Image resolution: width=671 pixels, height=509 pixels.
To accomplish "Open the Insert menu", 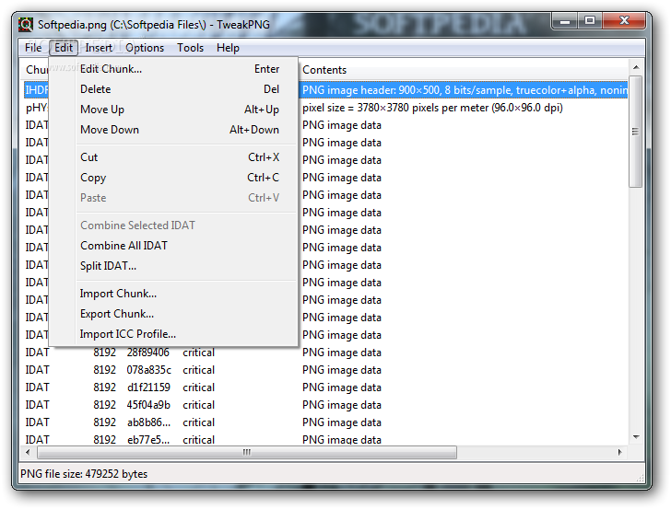I will tap(99, 48).
